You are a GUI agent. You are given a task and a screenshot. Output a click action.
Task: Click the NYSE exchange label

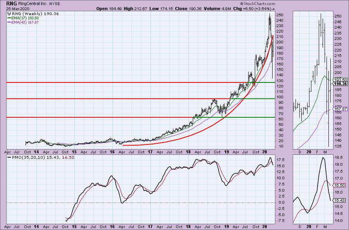click(55, 4)
